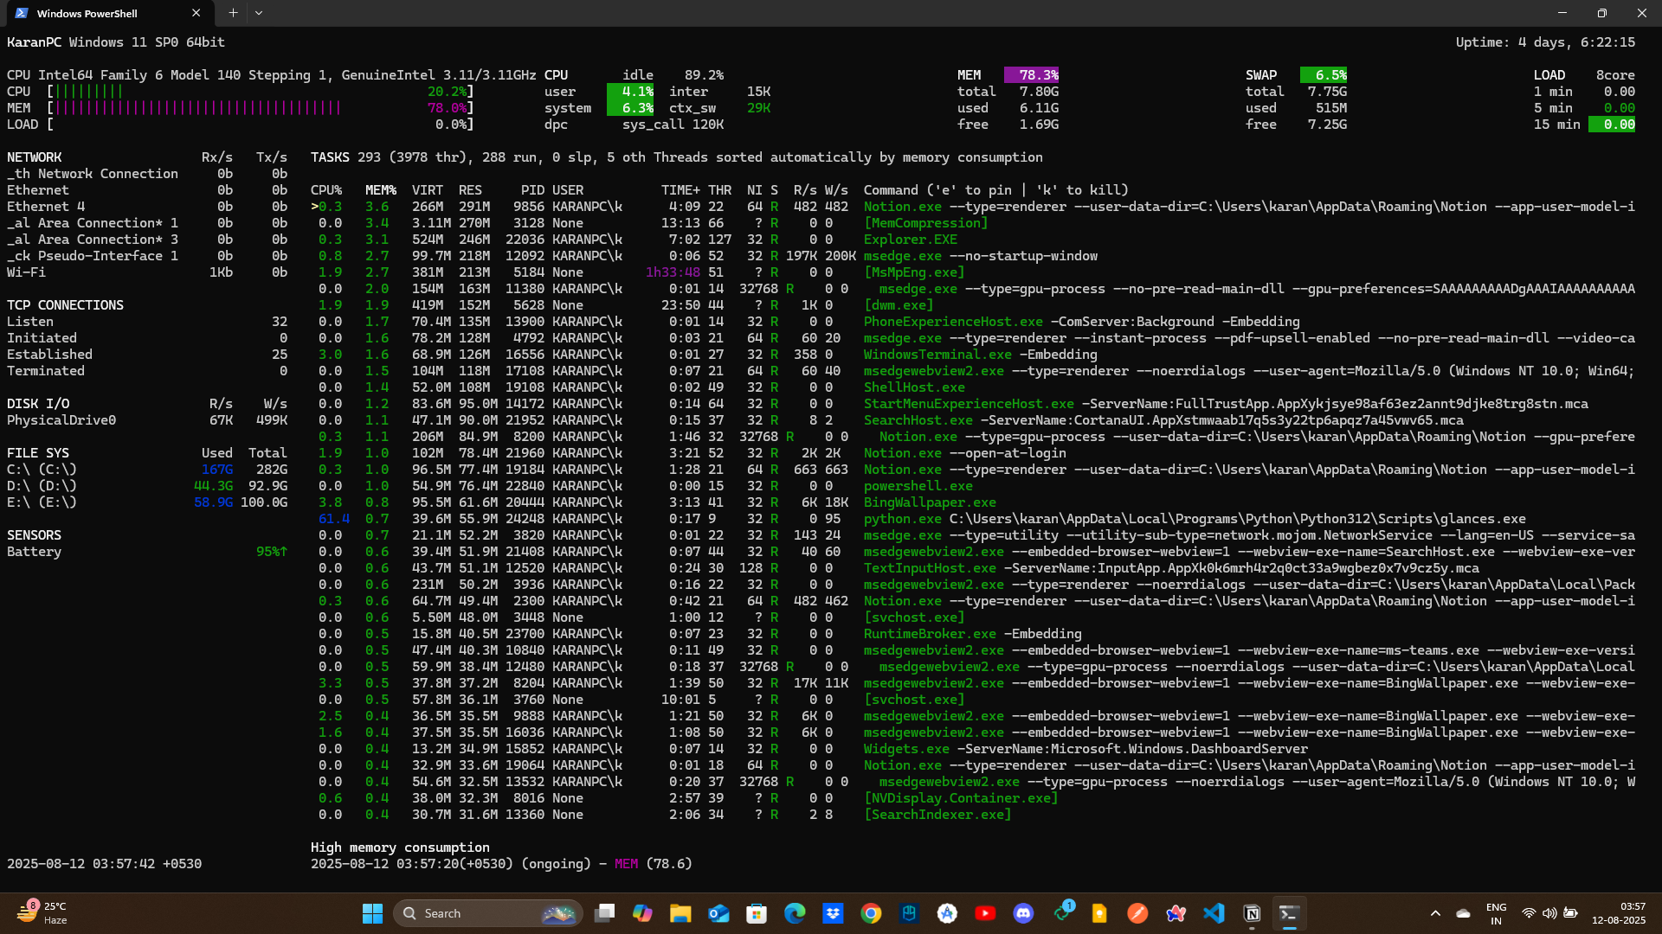Launch Microsoft Edge from the taskbar
The height and width of the screenshot is (934, 1662).
pos(795,913)
